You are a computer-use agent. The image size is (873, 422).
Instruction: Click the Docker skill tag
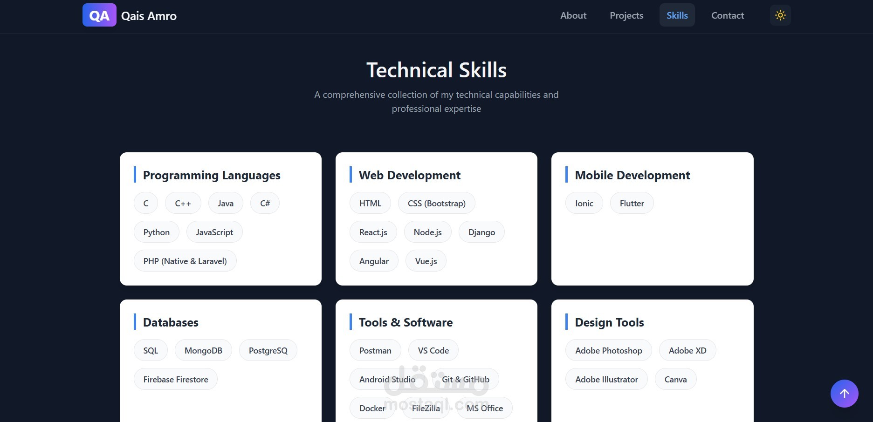click(x=372, y=408)
